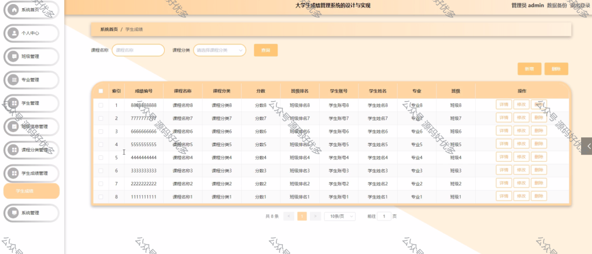The height and width of the screenshot is (254, 592).
Task: Click 删除 for row 3333333333
Action: [x=539, y=170]
